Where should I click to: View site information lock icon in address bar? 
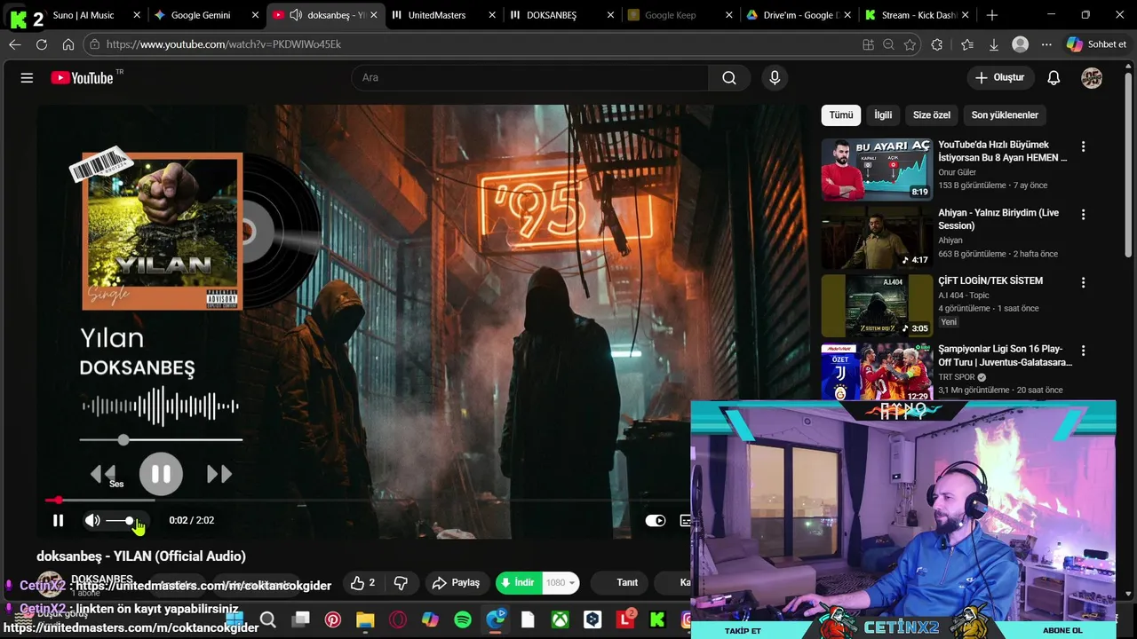[x=95, y=44]
